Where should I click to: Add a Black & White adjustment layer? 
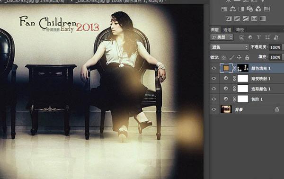(x=241, y=9)
